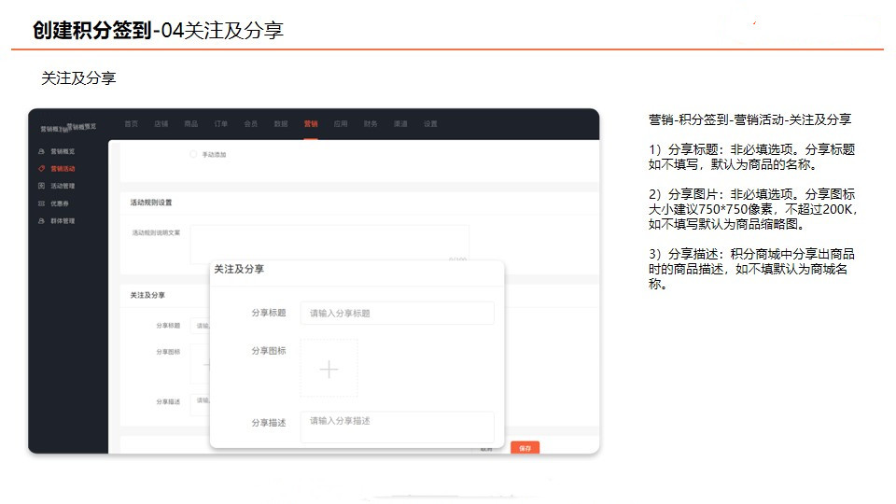Select the 手动添加 radio button
896x504 pixels.
click(193, 154)
